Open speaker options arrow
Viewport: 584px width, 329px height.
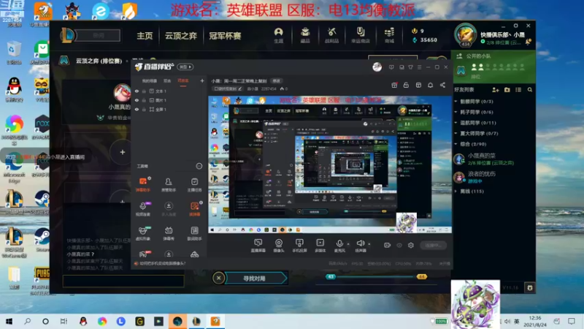click(369, 244)
